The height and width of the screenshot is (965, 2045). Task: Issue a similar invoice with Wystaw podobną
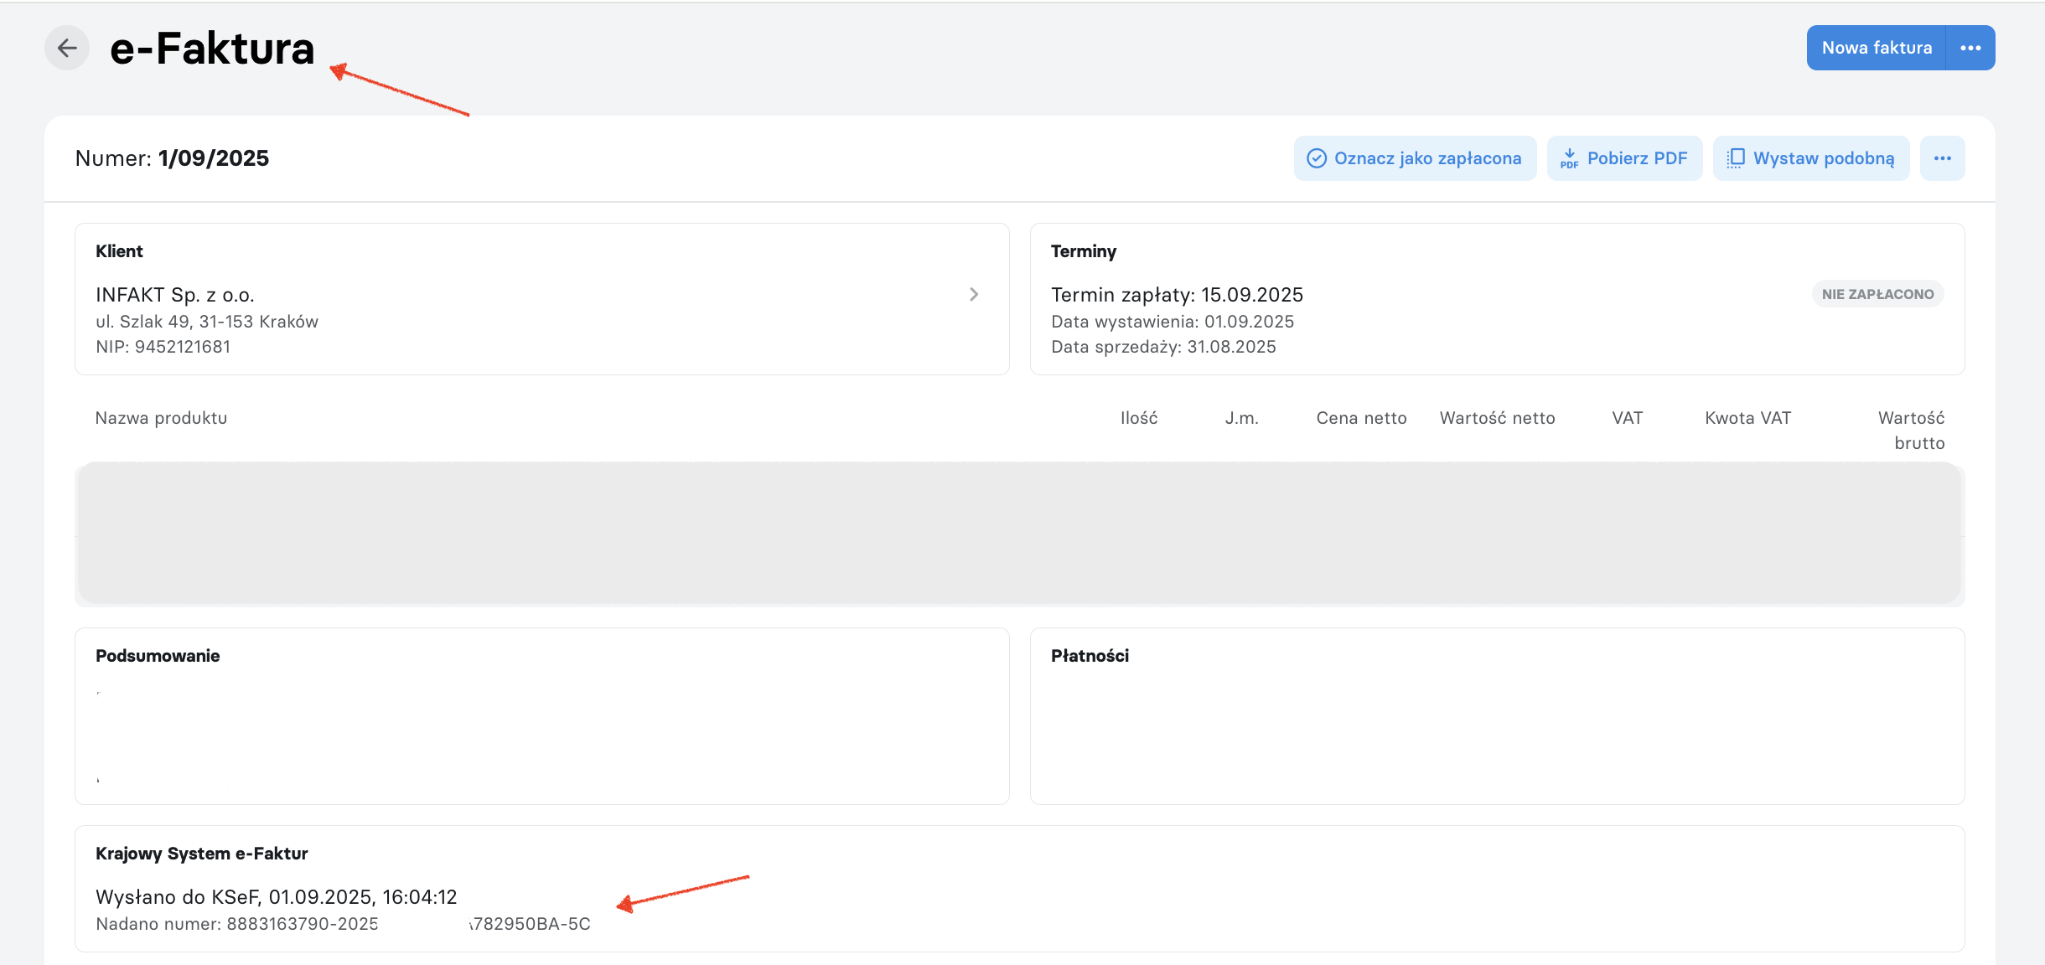click(x=1811, y=158)
